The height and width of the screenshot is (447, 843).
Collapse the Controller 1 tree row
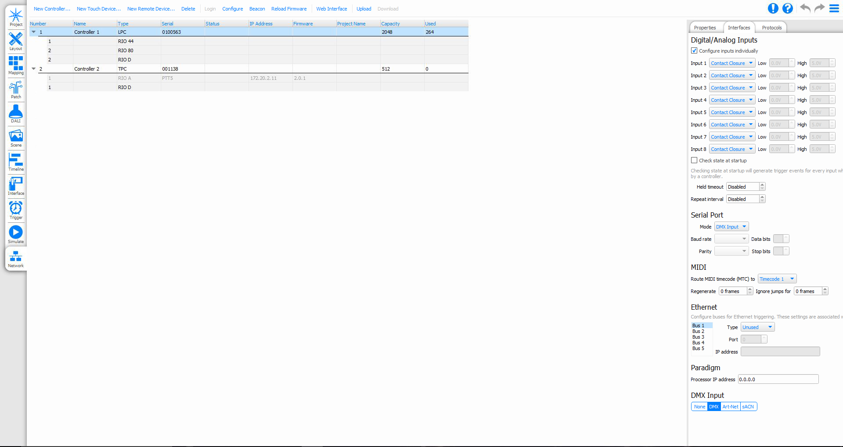click(33, 32)
